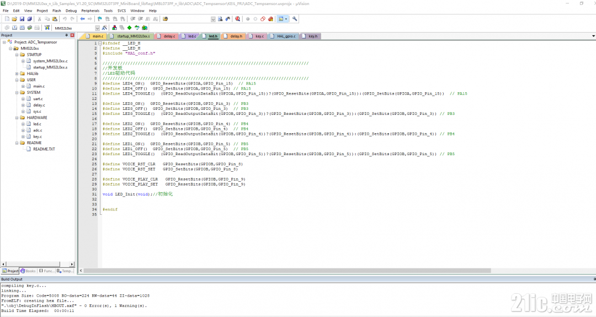Open the find text combo box dropdown
This screenshot has width=596, height=317.
coord(213,19)
